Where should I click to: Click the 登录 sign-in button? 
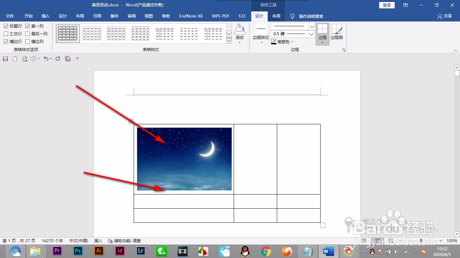pos(387,5)
